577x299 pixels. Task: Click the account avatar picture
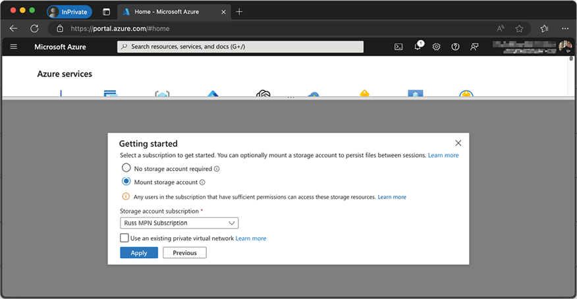[x=565, y=46]
